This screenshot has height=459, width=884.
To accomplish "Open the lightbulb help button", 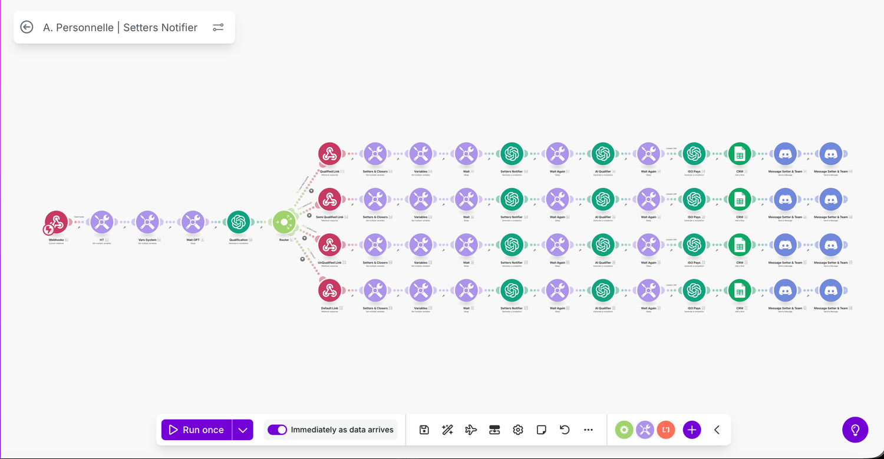I will [855, 430].
